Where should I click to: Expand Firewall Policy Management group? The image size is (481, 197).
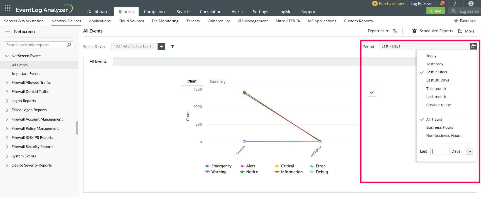(x=7, y=128)
